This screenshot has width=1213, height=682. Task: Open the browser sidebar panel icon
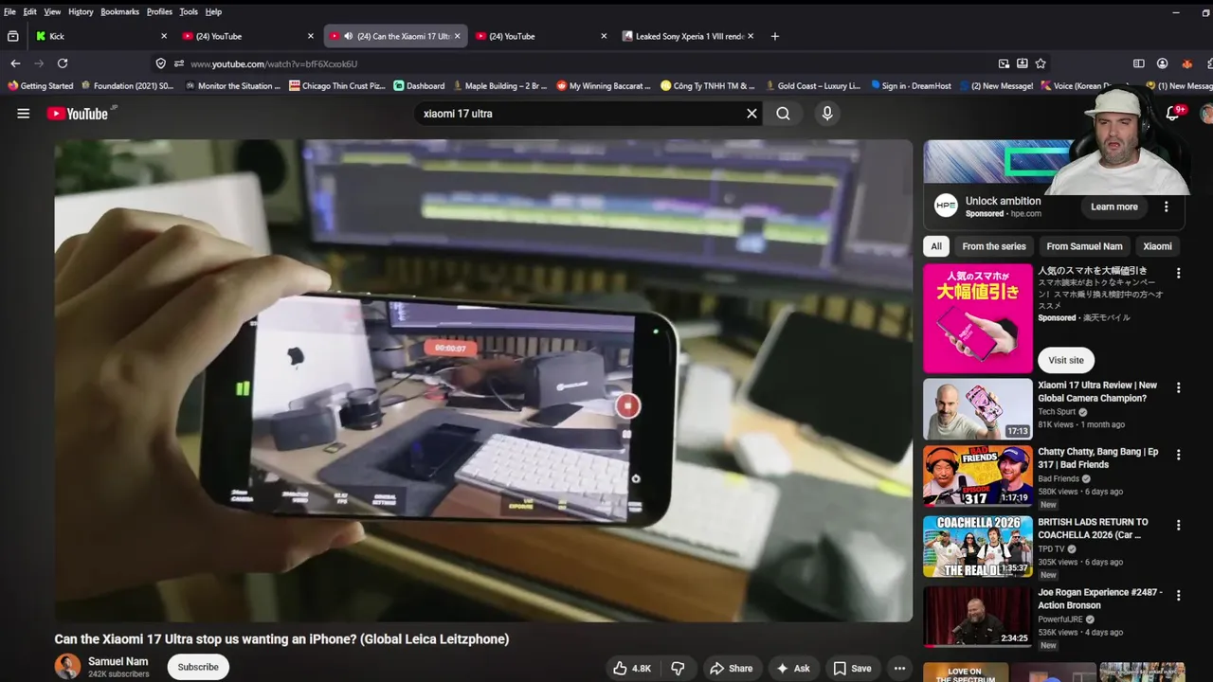[x=1138, y=63]
